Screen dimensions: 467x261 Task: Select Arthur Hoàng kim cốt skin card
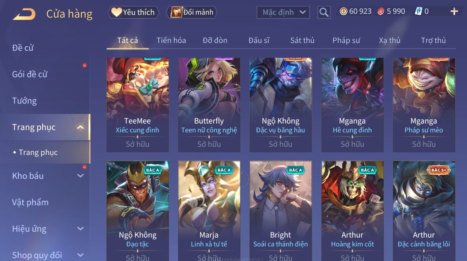pos(352,211)
